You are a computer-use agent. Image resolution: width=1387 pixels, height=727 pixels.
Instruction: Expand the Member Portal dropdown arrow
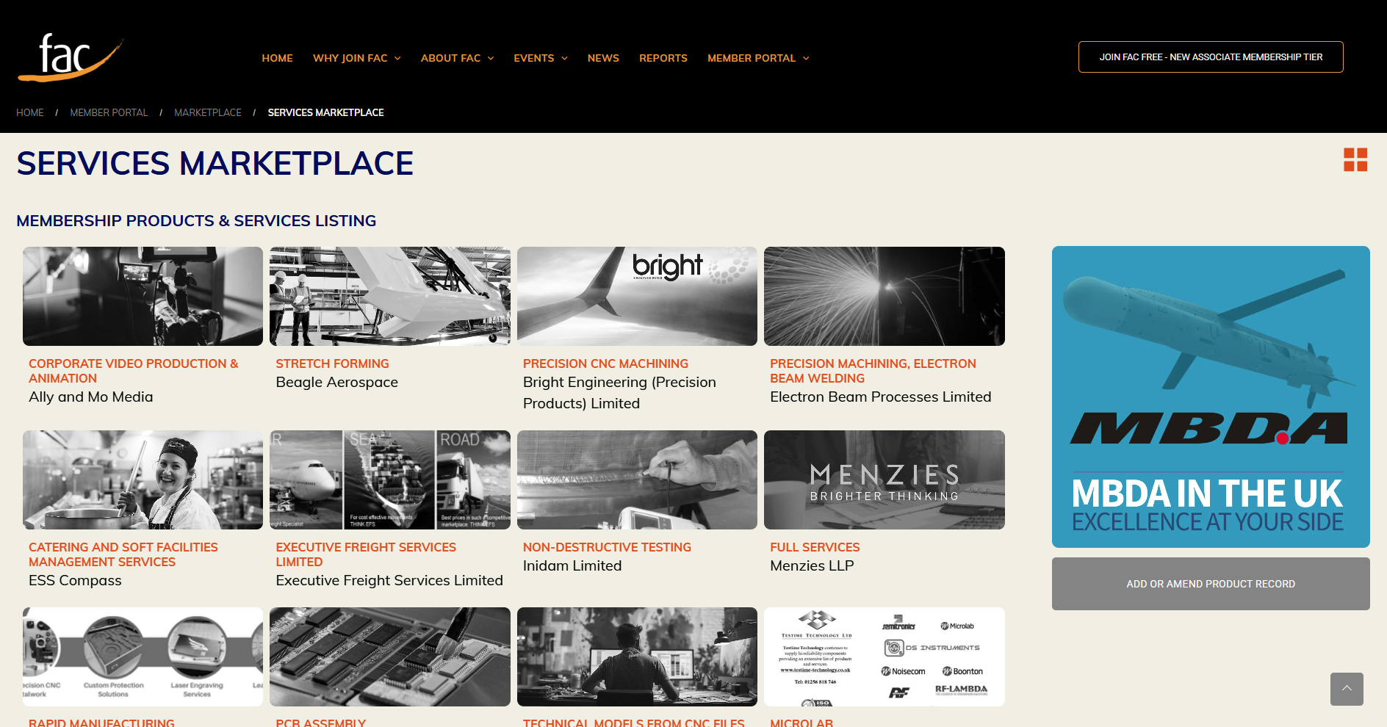coord(806,58)
